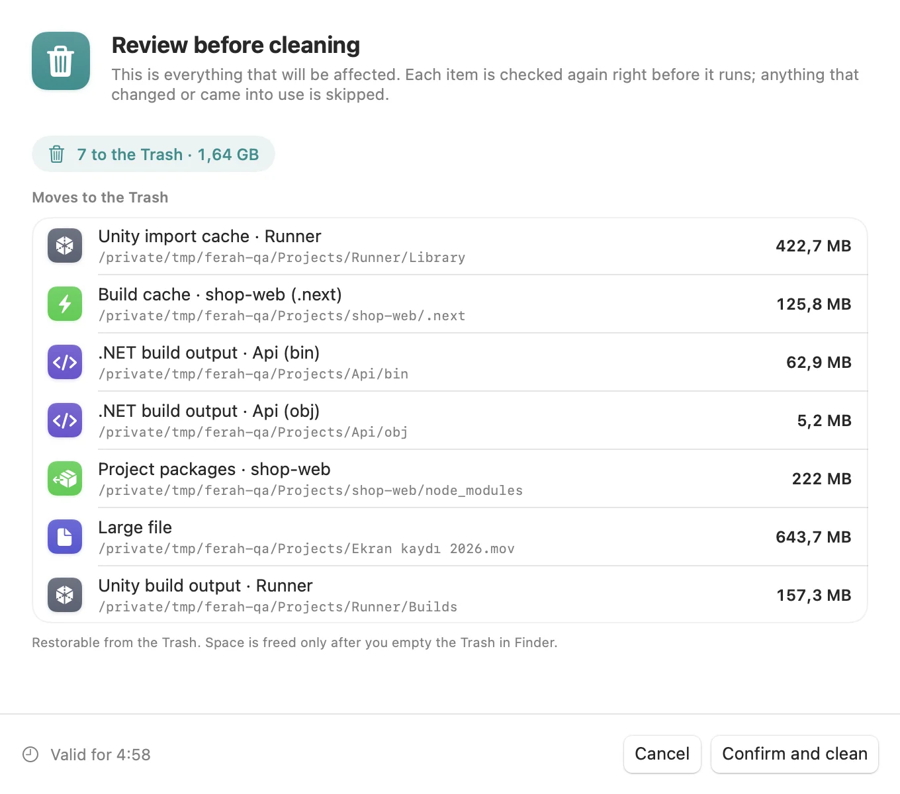Select the 'Large file' row title
This screenshot has height=794, width=900.
pyautogui.click(x=135, y=527)
